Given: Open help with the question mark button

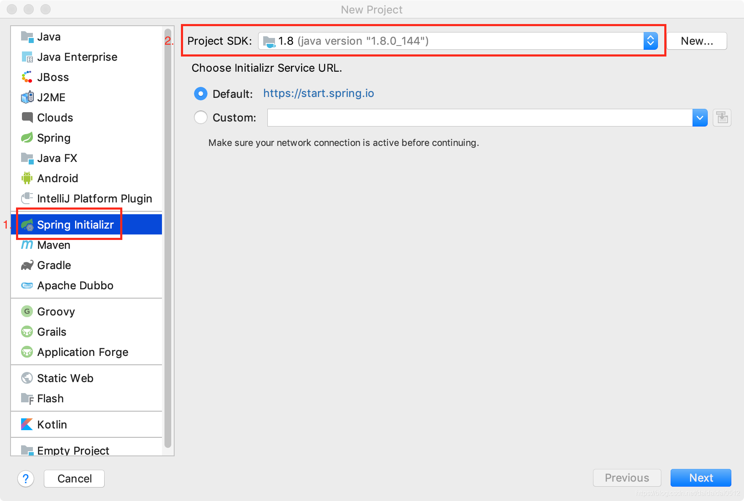Looking at the screenshot, I should click(x=26, y=479).
